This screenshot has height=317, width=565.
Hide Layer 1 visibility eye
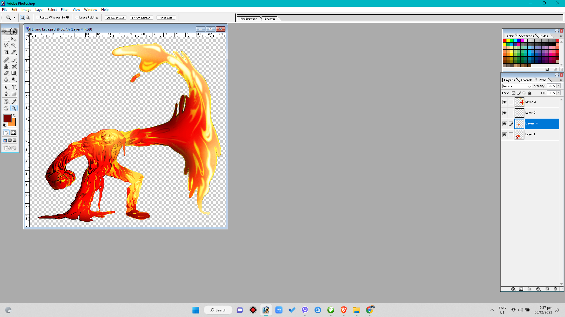pos(504,135)
